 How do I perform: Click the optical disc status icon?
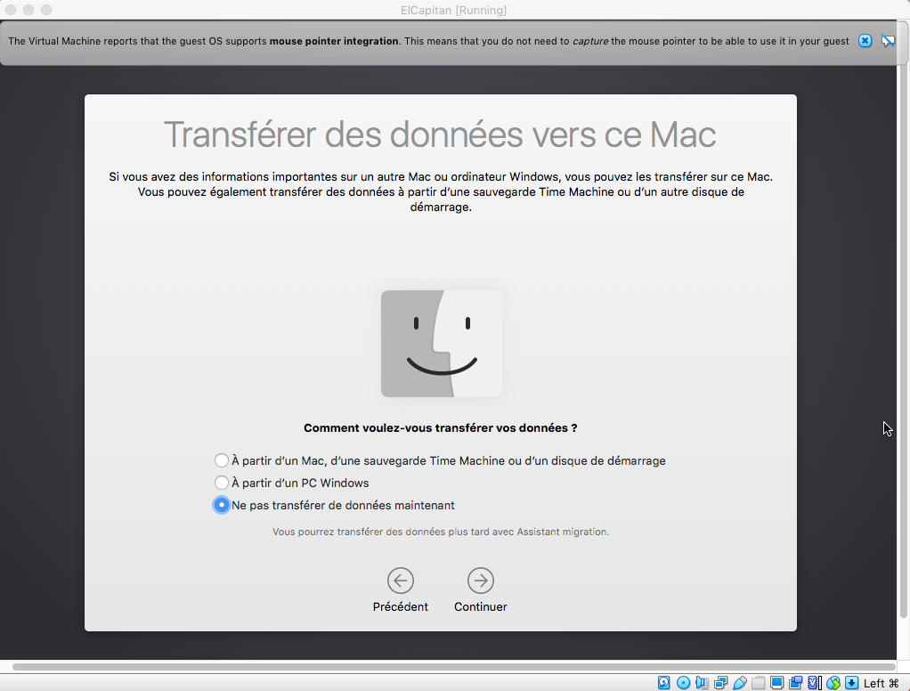(683, 683)
